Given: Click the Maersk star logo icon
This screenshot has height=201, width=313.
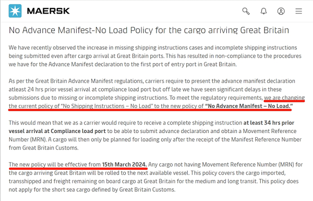Looking at the screenshot, I should 15,11.
